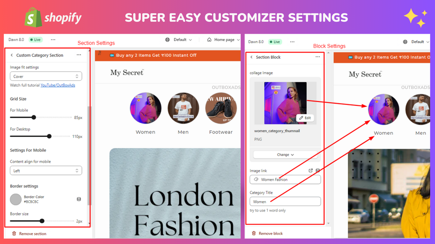Open more options for Custom Category Section

pos(79,55)
